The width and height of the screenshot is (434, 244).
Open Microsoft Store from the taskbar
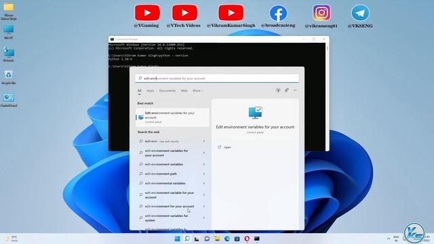click(x=237, y=239)
